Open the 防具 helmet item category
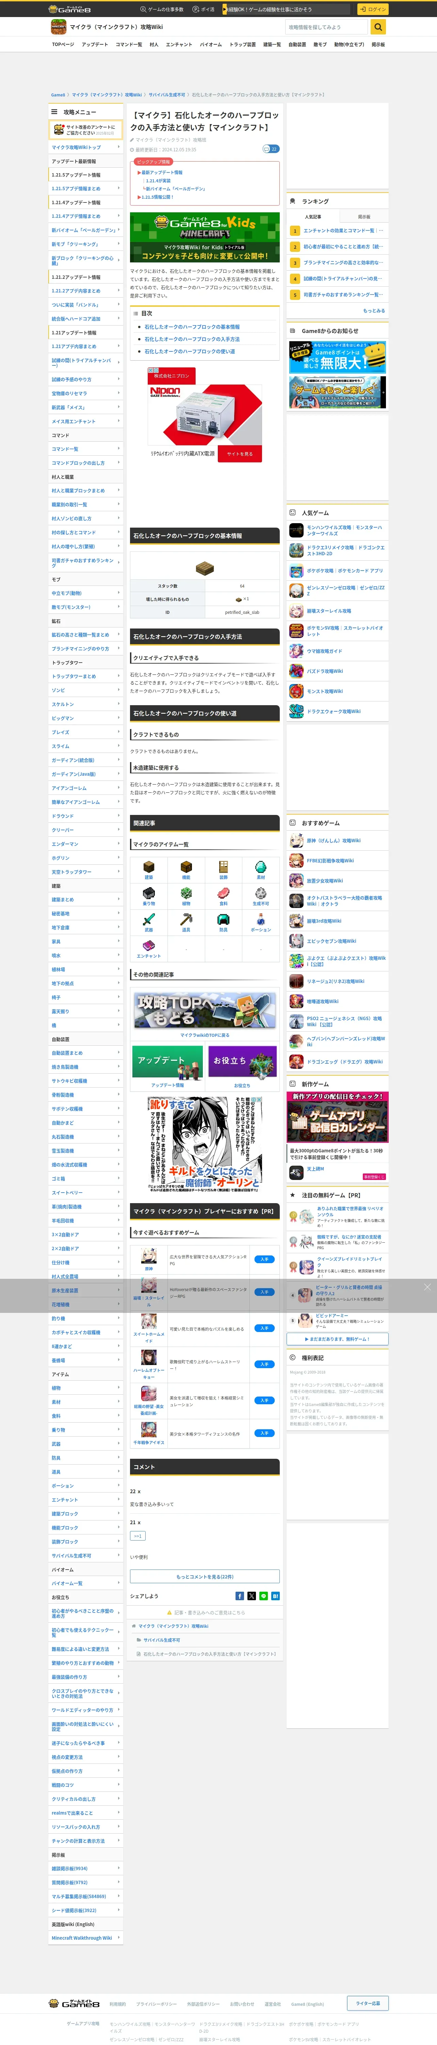 coord(223,923)
